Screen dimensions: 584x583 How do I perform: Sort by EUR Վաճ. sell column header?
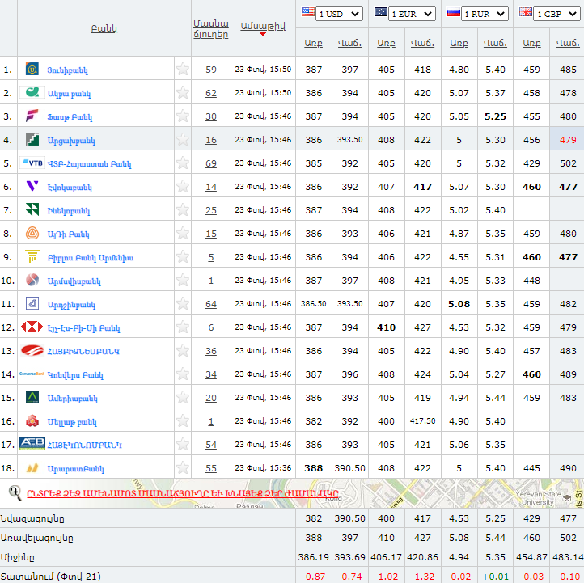point(422,43)
